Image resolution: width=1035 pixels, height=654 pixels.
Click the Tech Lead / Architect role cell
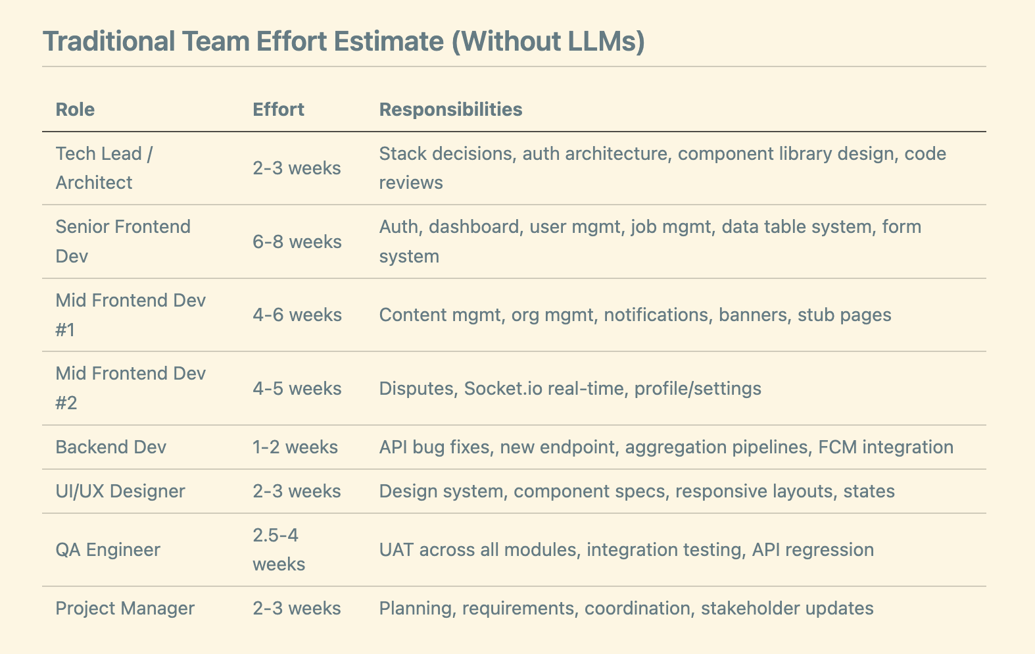tap(104, 168)
